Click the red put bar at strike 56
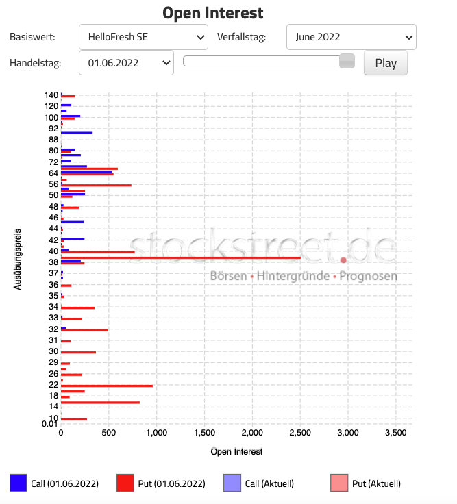457x504 pixels. click(x=96, y=185)
